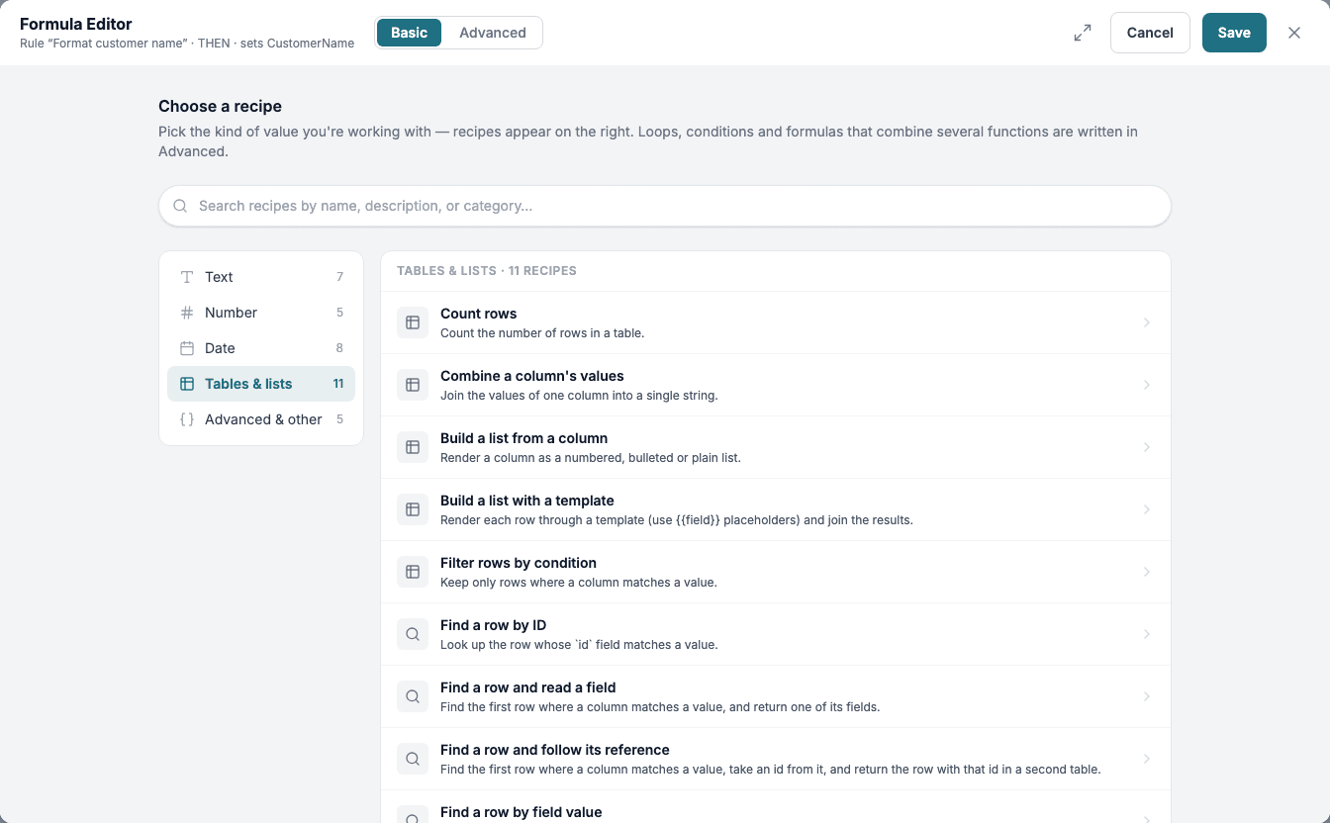The image size is (1330, 823).
Task: Click the search icon beside Find a row by ID
Action: pyautogui.click(x=413, y=634)
